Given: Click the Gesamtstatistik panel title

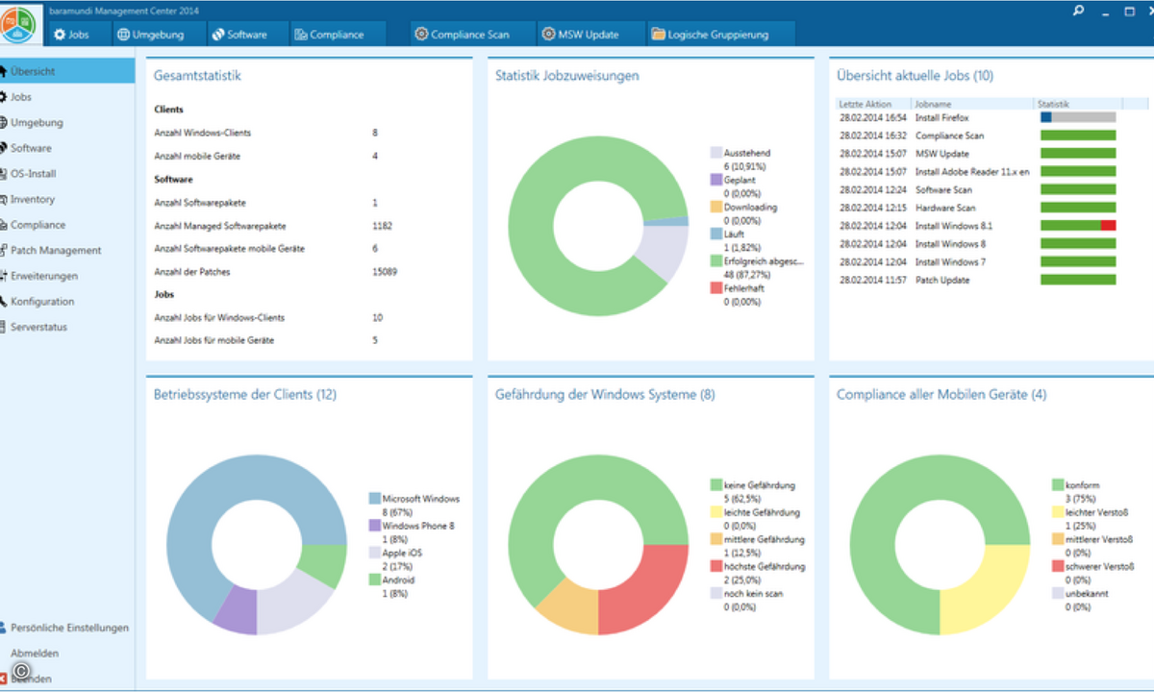Looking at the screenshot, I should (197, 75).
